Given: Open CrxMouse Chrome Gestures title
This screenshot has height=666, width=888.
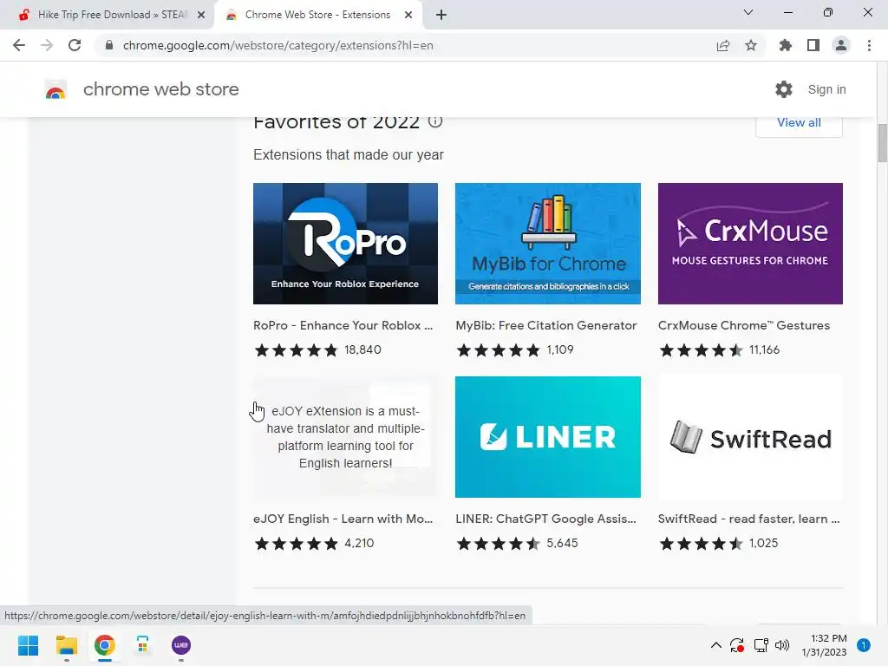Looking at the screenshot, I should (x=743, y=326).
